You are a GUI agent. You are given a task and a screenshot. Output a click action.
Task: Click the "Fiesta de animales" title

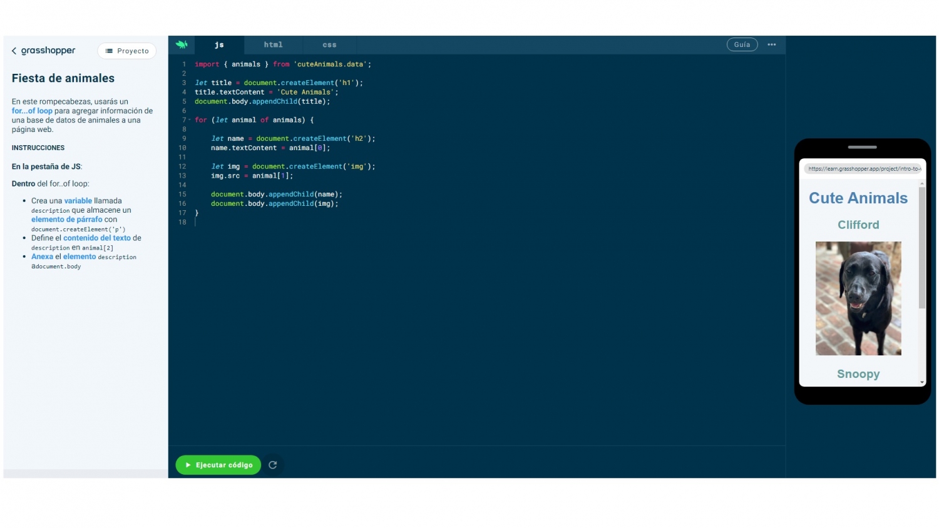63,78
